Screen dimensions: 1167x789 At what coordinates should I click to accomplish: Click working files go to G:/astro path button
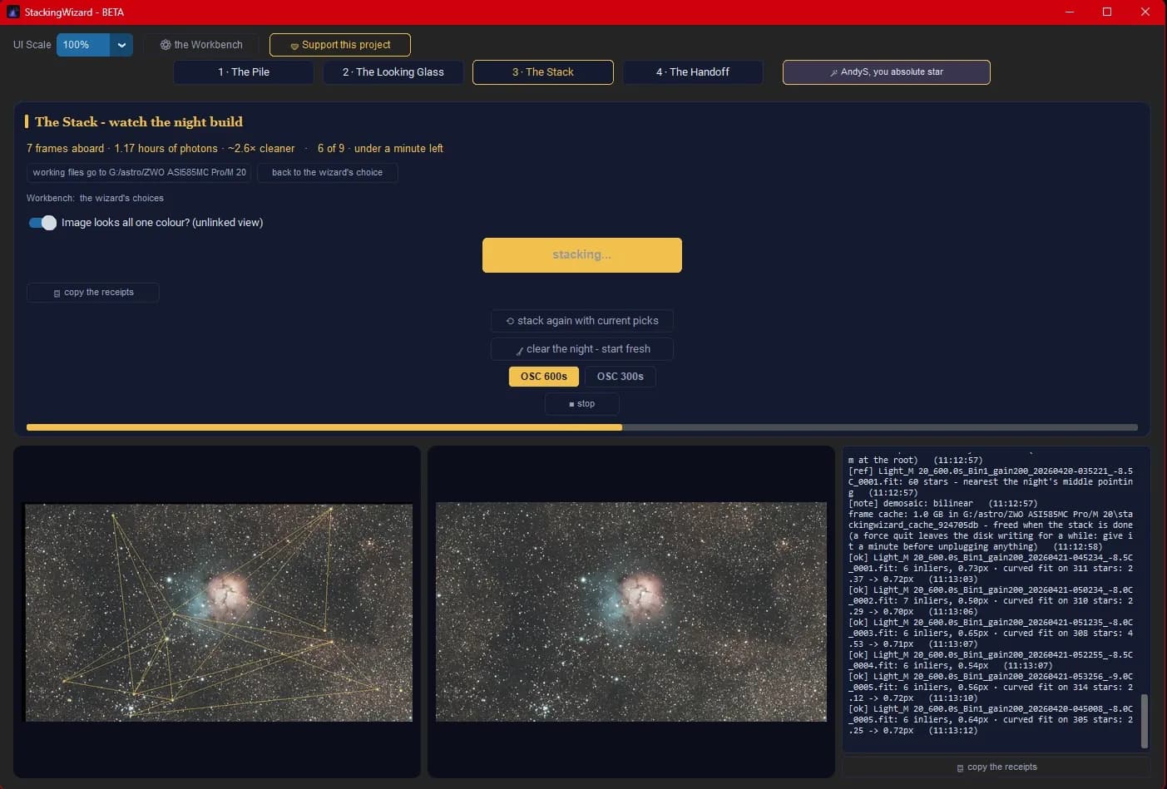[x=139, y=172]
